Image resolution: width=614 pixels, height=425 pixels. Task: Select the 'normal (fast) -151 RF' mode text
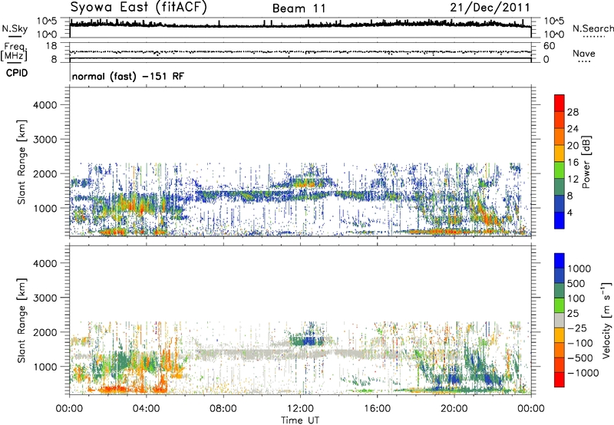127,76
